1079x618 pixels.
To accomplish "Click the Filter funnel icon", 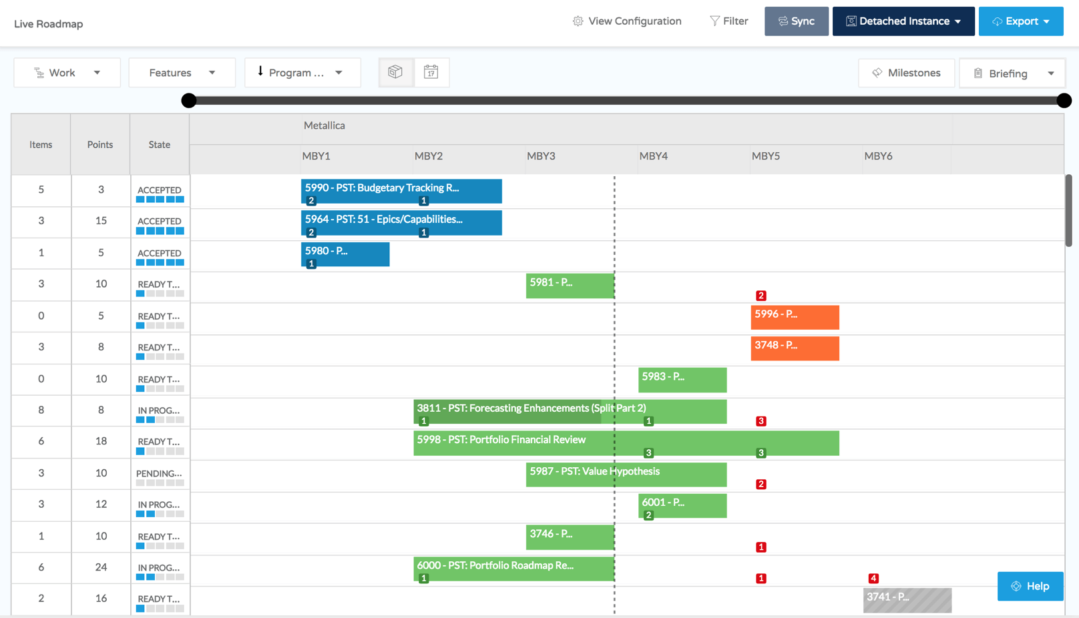I will 714,21.
